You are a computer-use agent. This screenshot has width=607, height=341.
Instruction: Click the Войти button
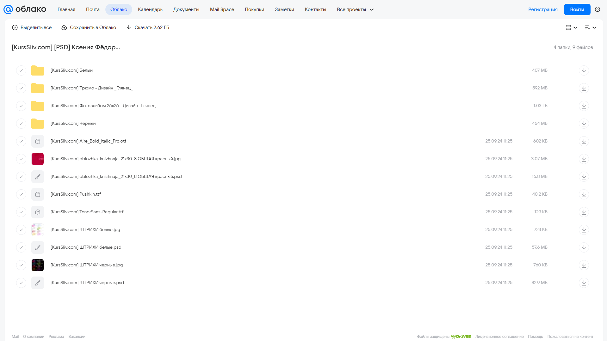577,9
